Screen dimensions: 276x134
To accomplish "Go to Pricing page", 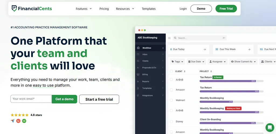I will [104, 9].
